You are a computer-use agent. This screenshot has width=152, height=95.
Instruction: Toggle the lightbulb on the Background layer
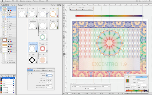coord(1,44)
